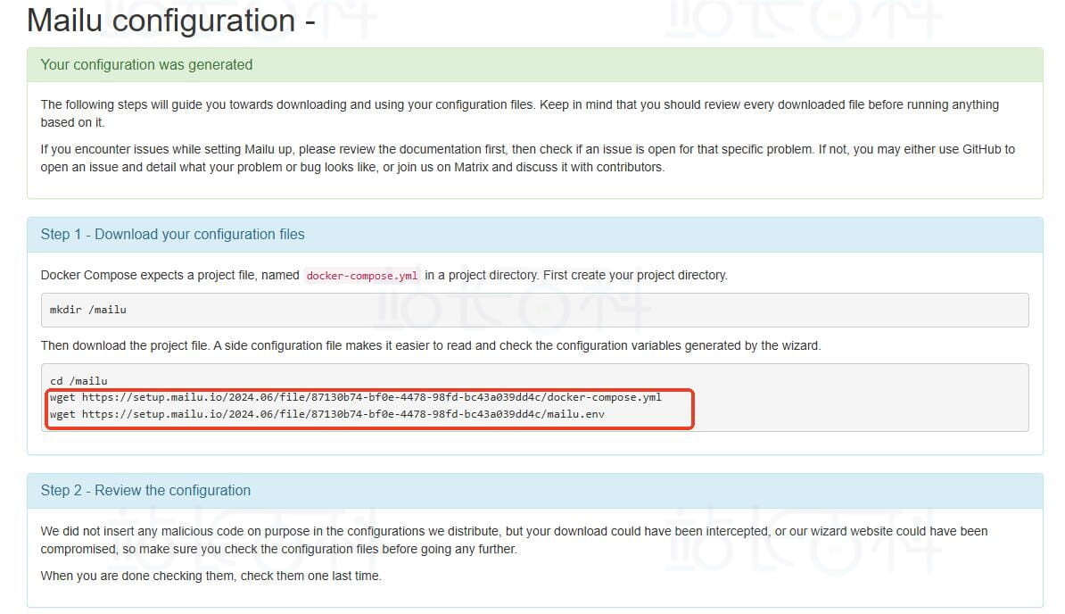Click the 'Mailu configuration -' page heading
Image resolution: width=1065 pixels, height=614 pixels.
pos(170,21)
